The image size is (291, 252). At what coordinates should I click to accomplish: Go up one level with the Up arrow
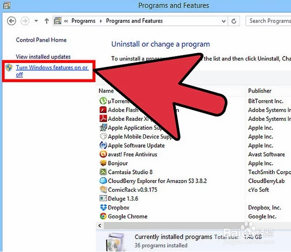click(x=47, y=21)
